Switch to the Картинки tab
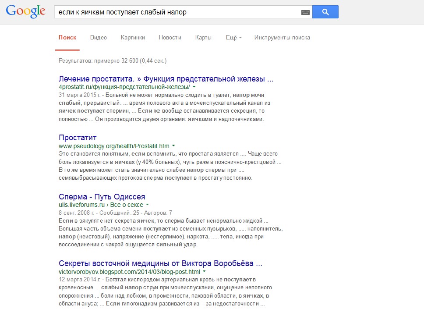Screen dimensions: 424x316 [133, 38]
